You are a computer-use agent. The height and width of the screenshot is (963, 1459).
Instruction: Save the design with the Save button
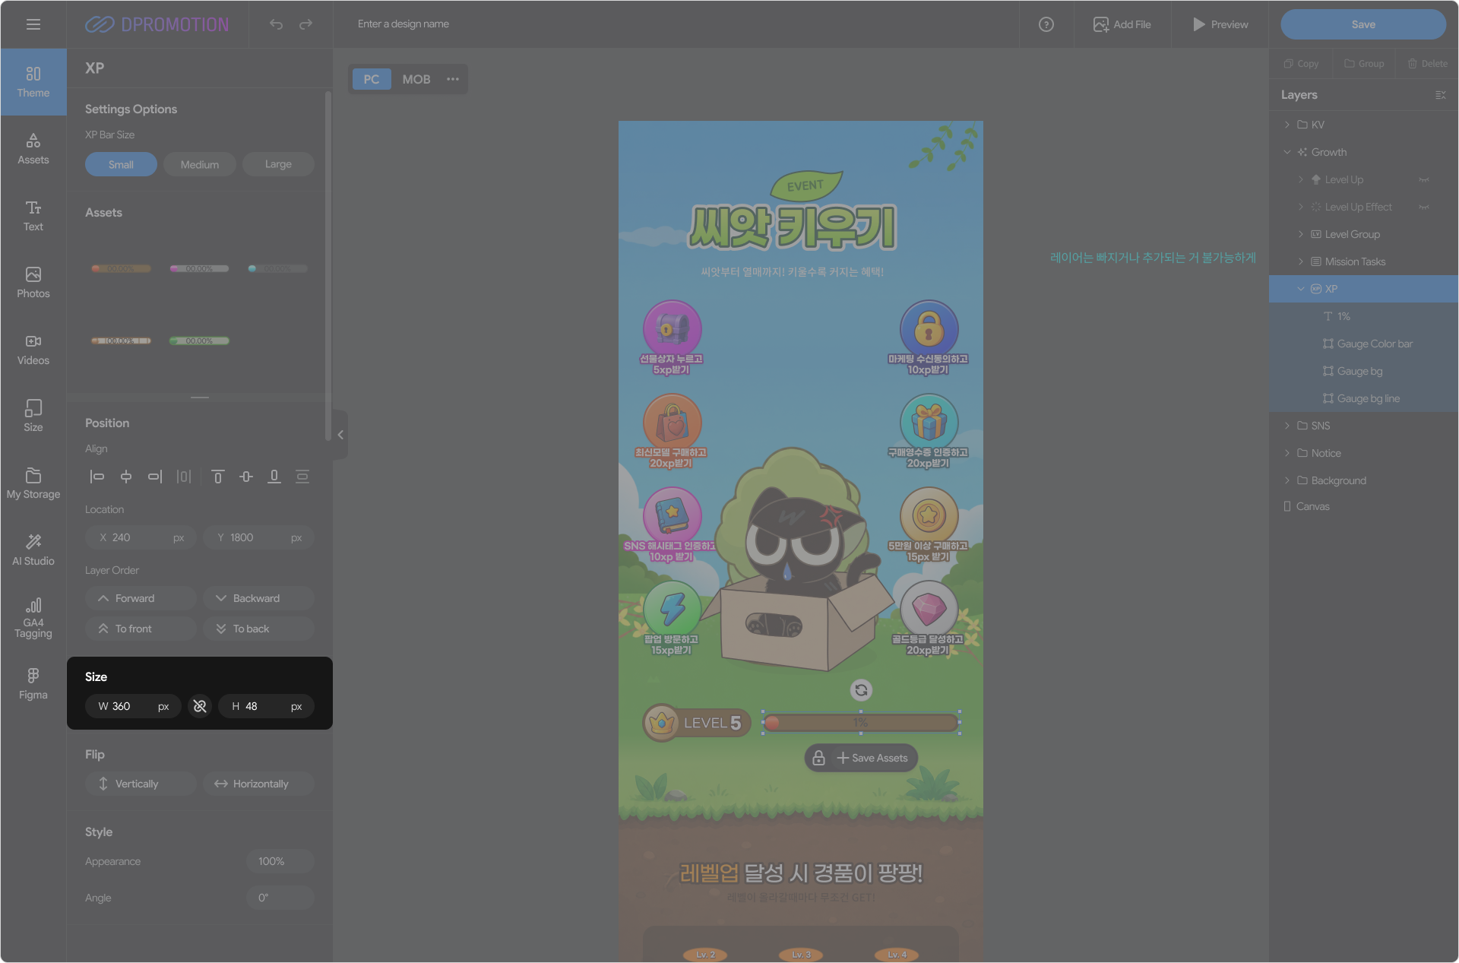(1363, 24)
